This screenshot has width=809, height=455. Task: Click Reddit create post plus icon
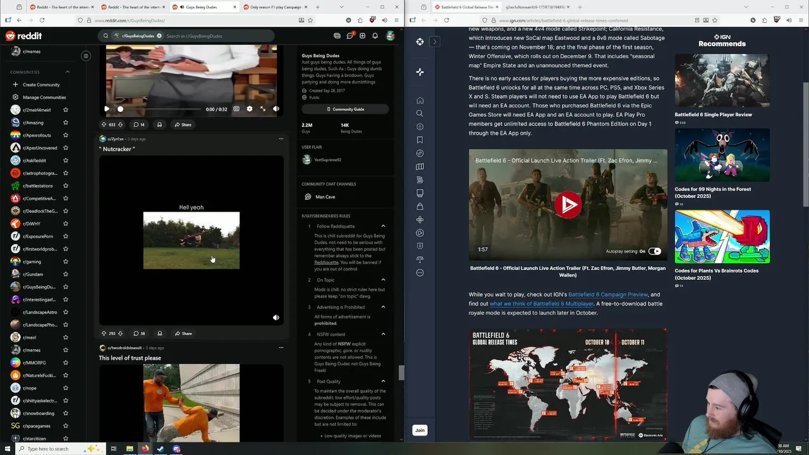[x=362, y=36]
